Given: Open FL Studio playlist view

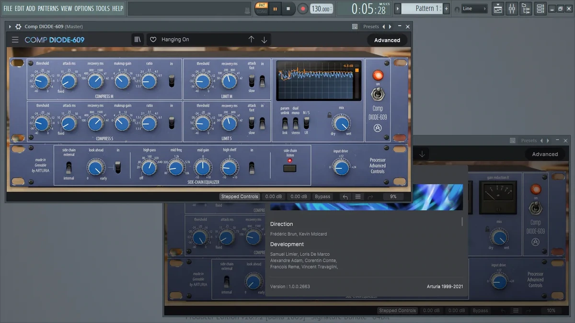Looking at the screenshot, I should point(497,9).
